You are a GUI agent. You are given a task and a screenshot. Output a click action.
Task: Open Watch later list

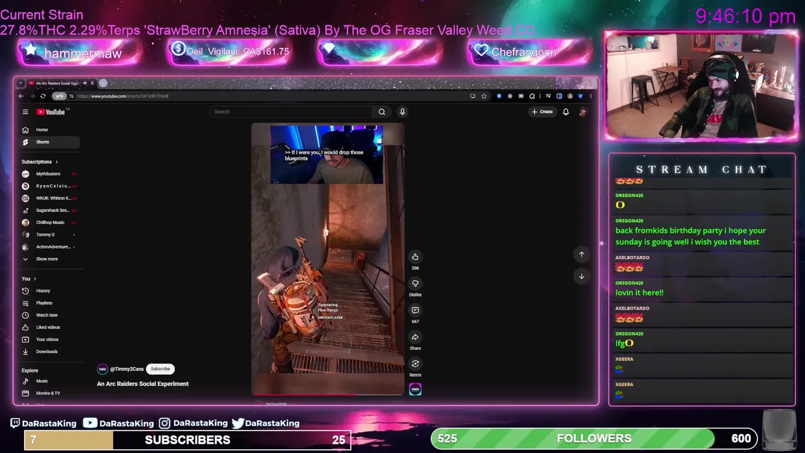[49, 315]
